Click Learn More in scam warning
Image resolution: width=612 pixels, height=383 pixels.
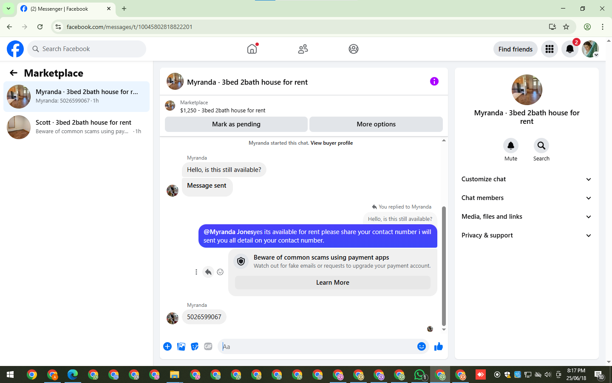333,283
